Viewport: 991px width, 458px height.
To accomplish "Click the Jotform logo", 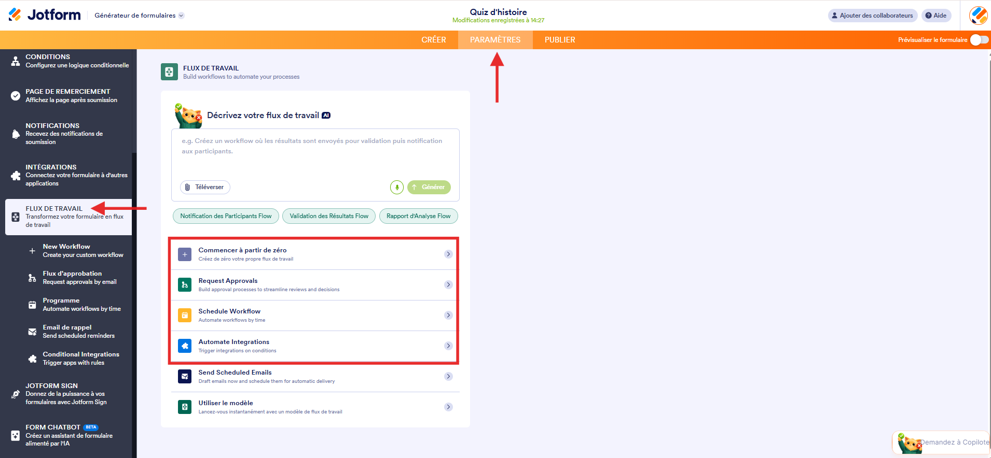I will [x=45, y=15].
